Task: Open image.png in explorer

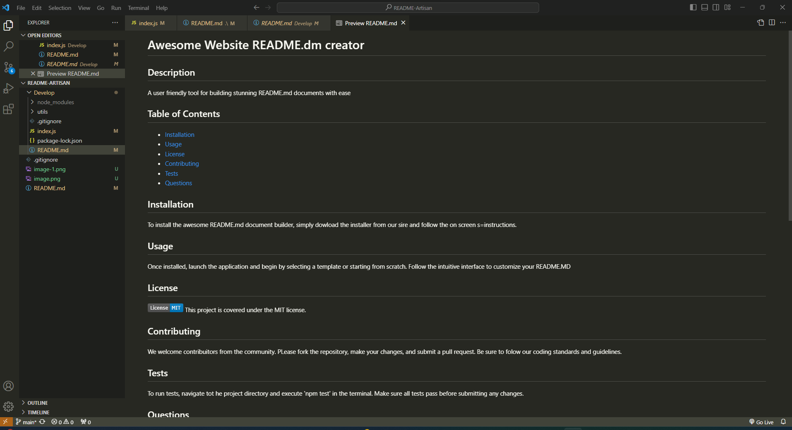Action: click(72, 179)
